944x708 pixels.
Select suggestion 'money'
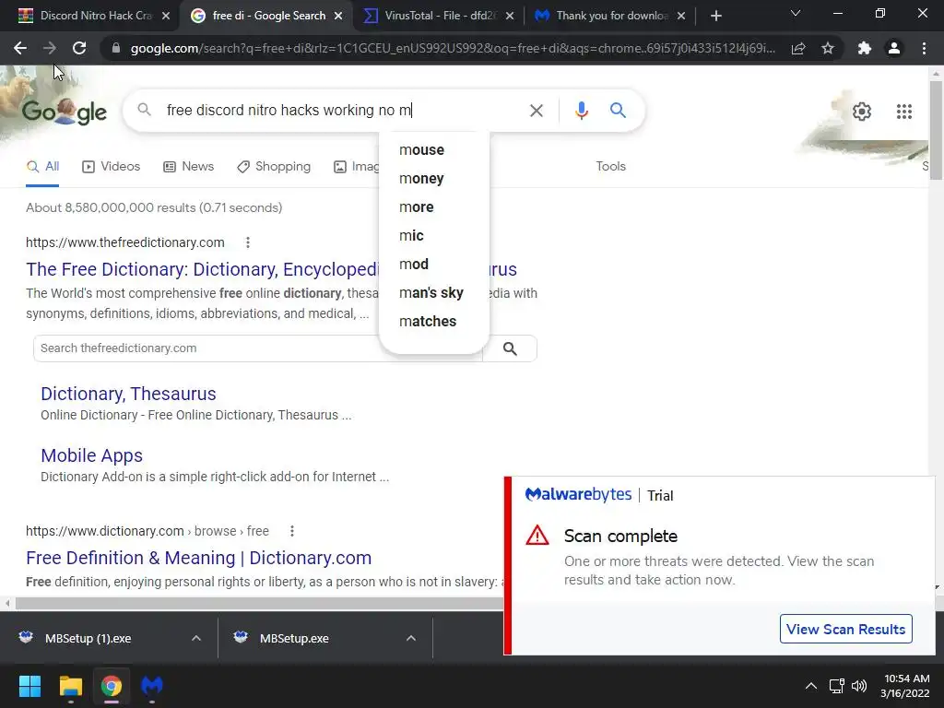click(x=434, y=178)
